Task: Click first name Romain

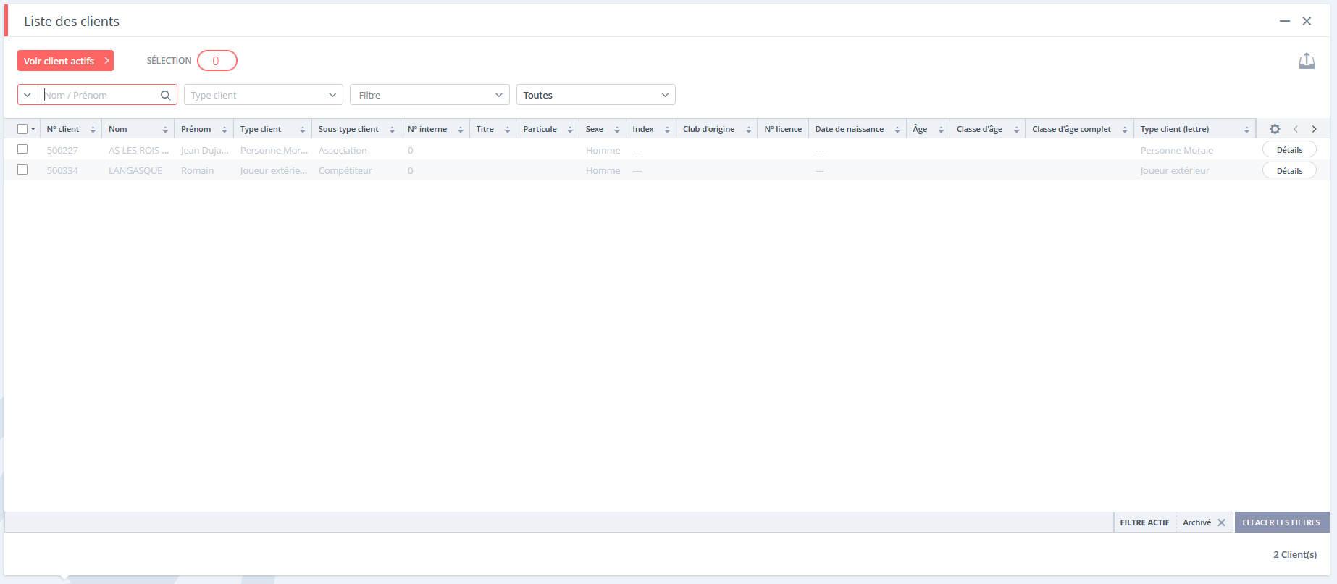Action: [197, 170]
